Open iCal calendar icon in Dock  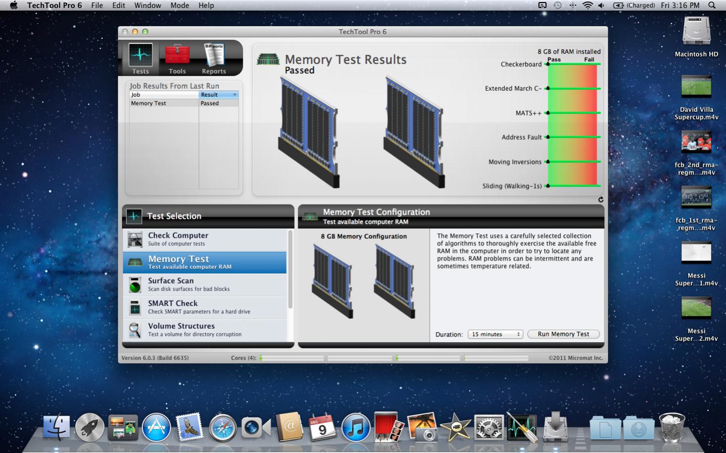[x=322, y=427]
